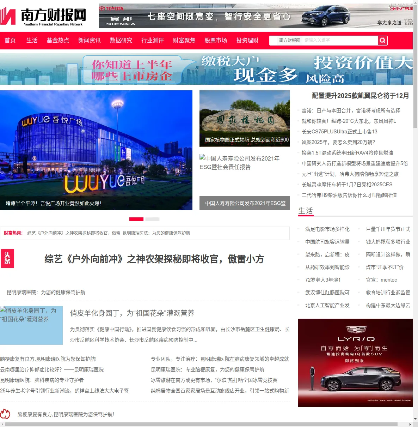The width and height of the screenshot is (418, 427).
Task: Open 官宣：mentec link
Action: [x=381, y=280]
